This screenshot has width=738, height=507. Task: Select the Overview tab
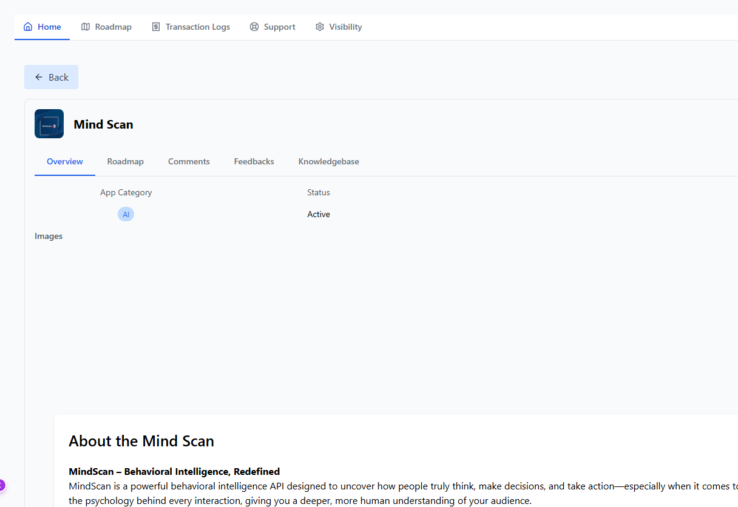tap(65, 161)
